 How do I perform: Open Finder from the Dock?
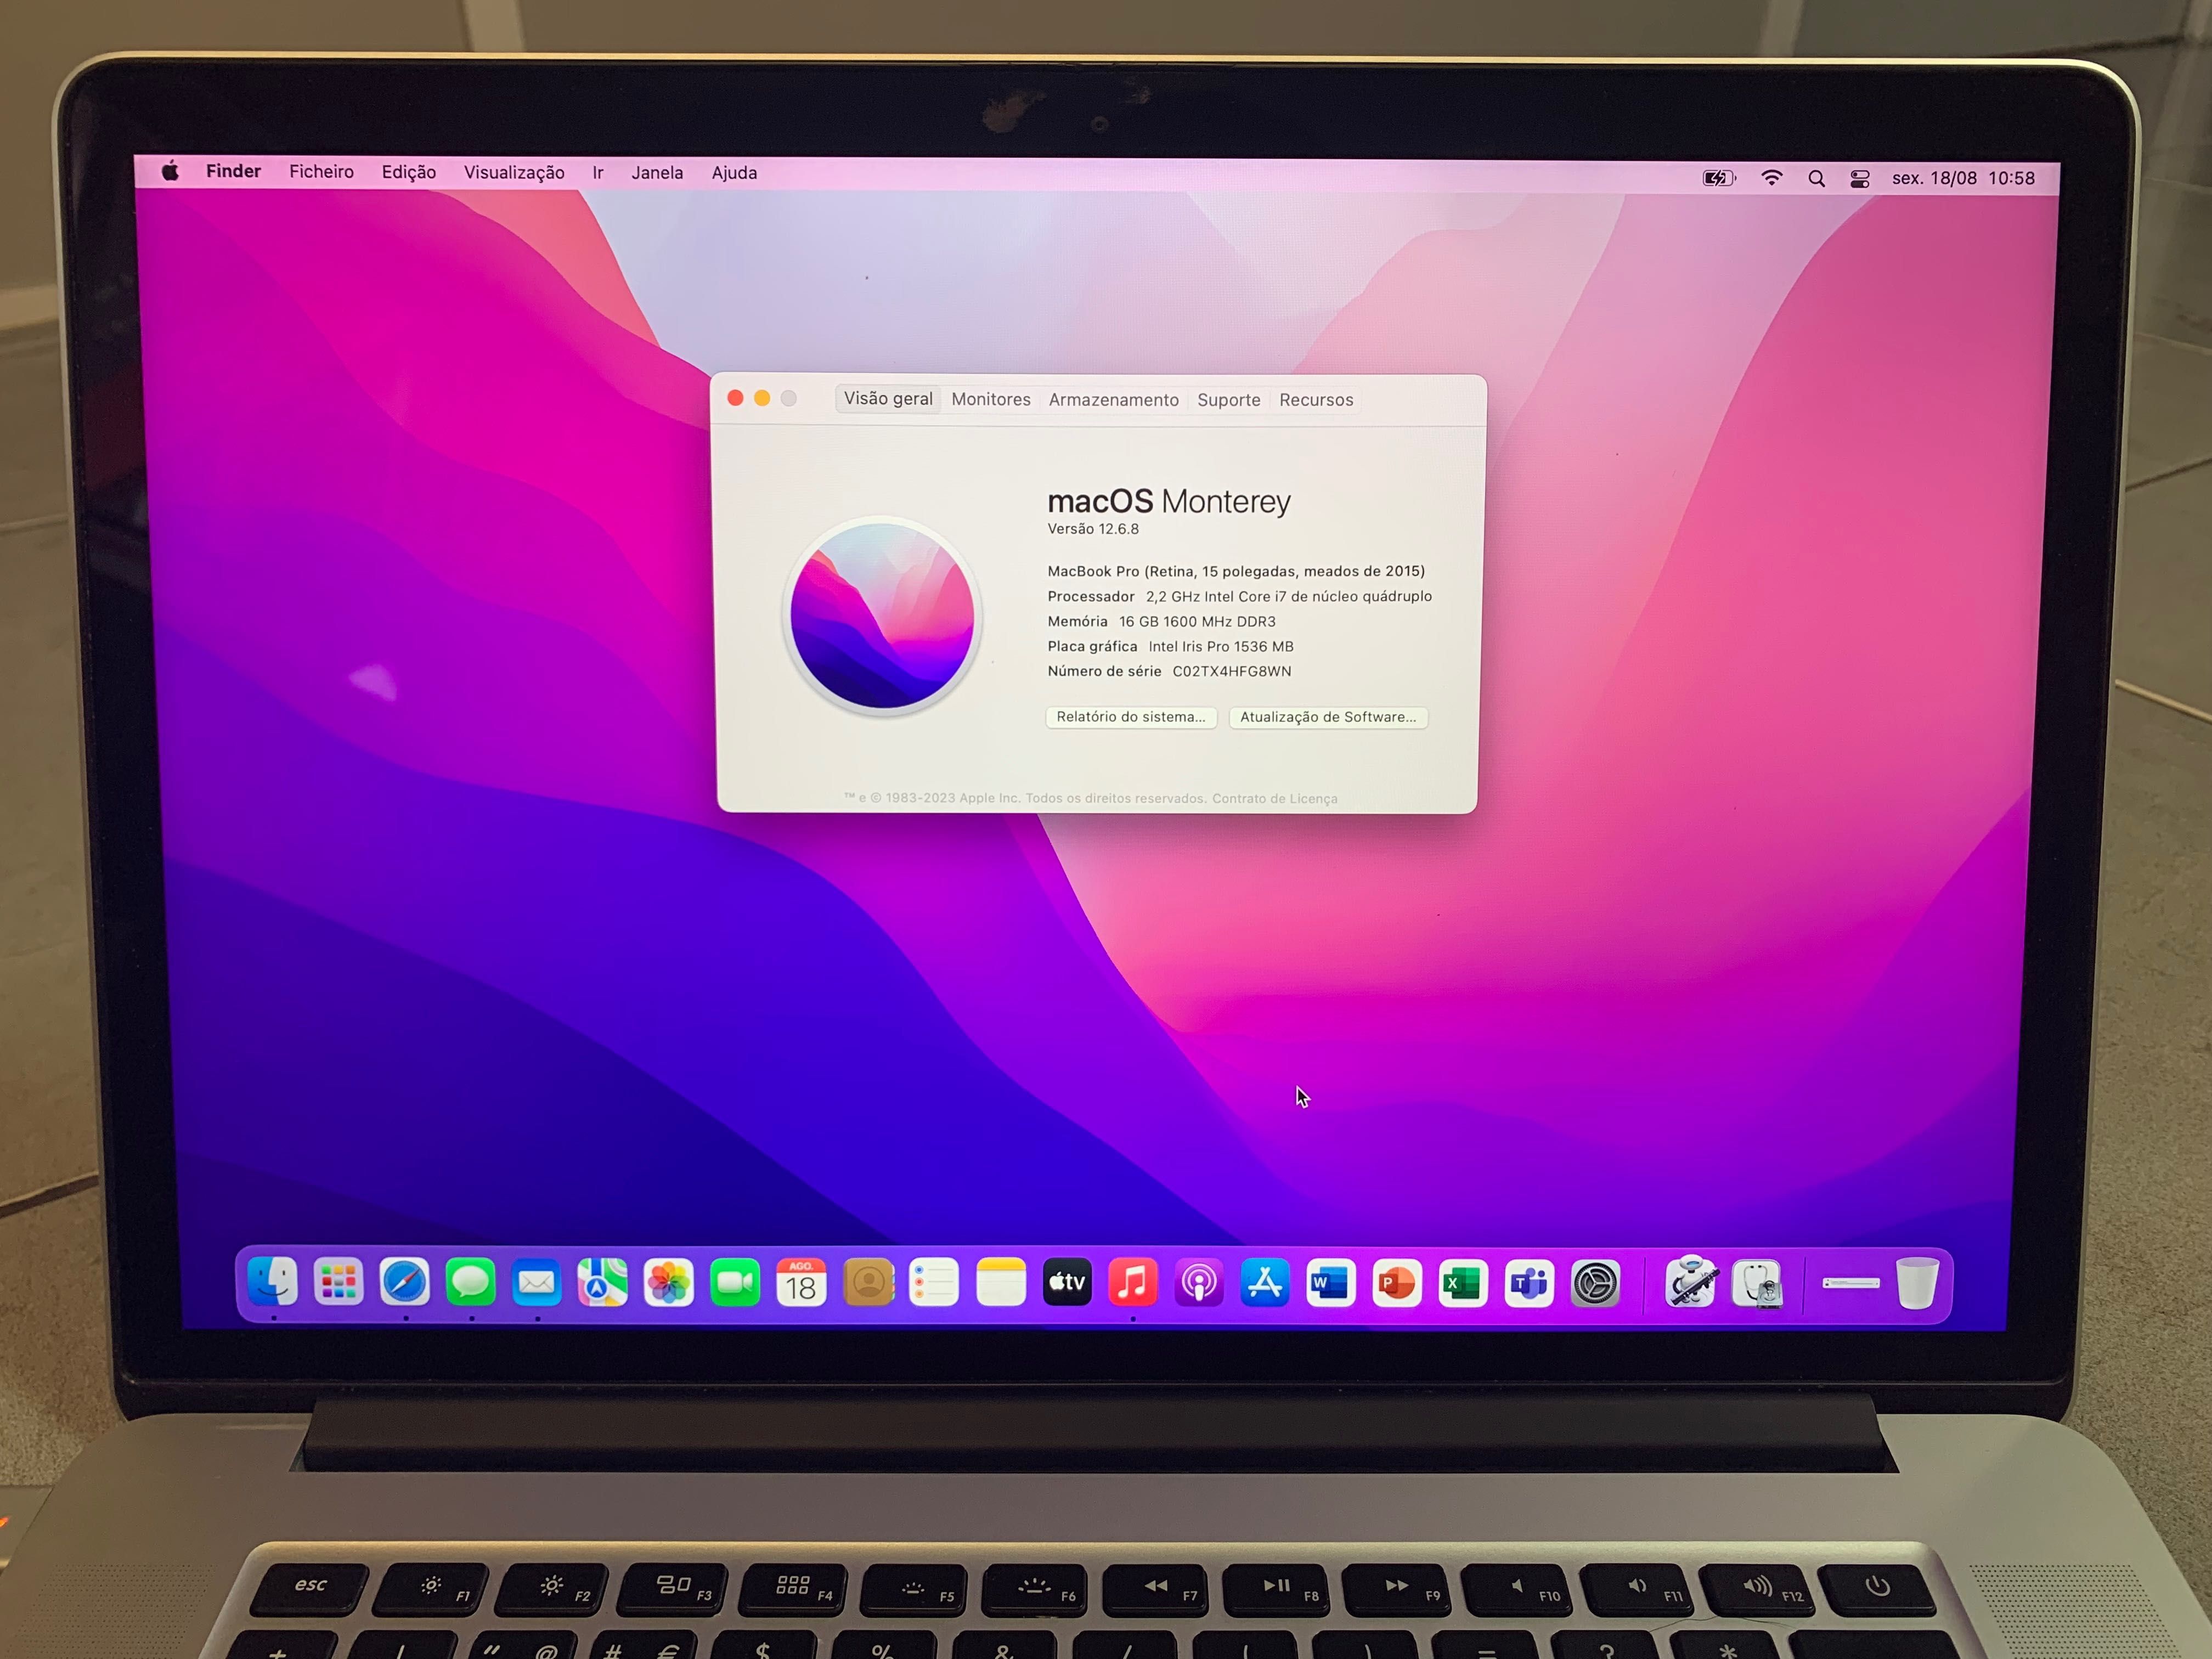click(x=272, y=1281)
